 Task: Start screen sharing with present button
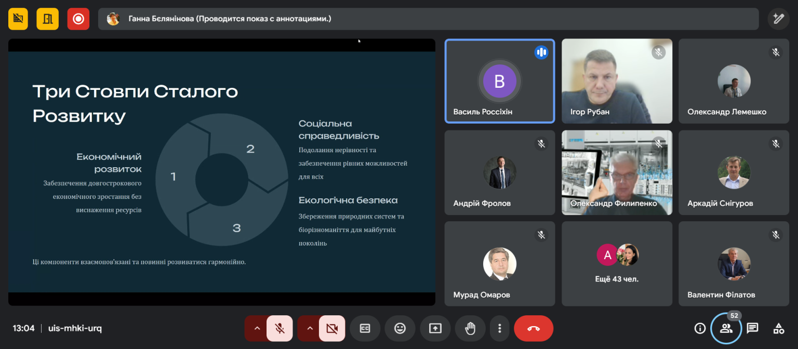point(435,328)
